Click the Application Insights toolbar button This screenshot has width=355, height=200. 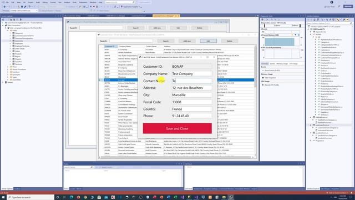[130, 7]
